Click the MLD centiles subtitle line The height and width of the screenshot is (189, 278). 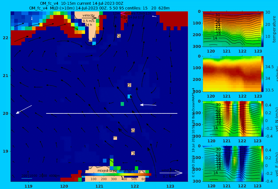[99, 8]
